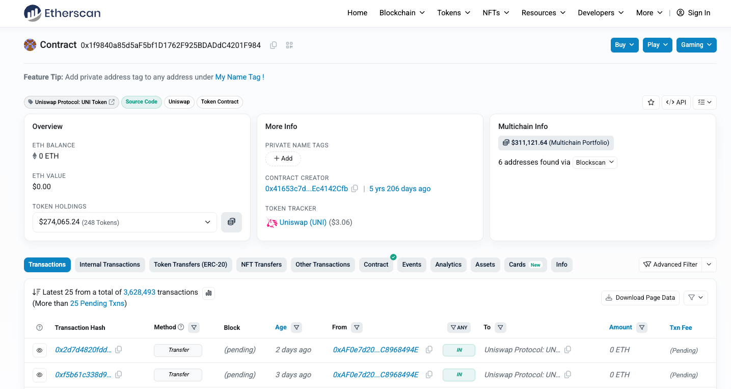Filter by the Amount column
Screen dimensions: 731x389
641,327
